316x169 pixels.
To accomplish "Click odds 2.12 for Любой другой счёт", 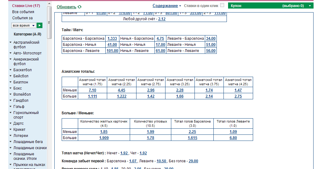I will [162, 19].
